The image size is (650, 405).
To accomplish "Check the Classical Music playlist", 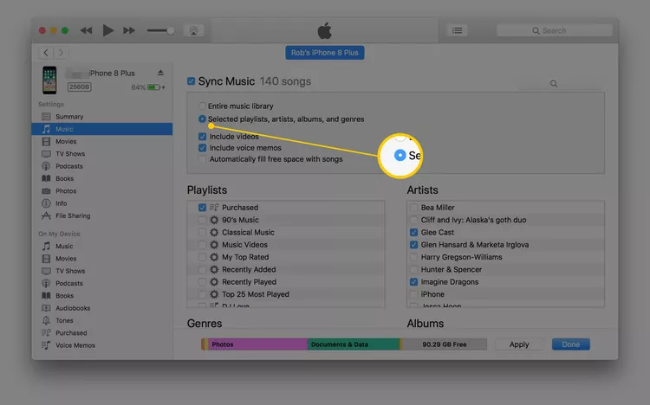I will pos(202,232).
